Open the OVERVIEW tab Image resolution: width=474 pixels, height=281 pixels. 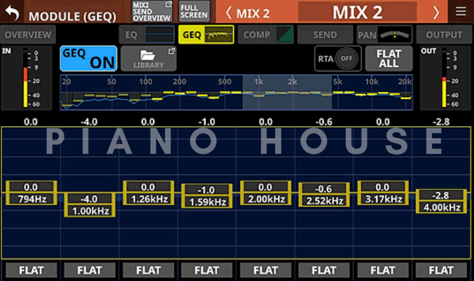coord(28,35)
